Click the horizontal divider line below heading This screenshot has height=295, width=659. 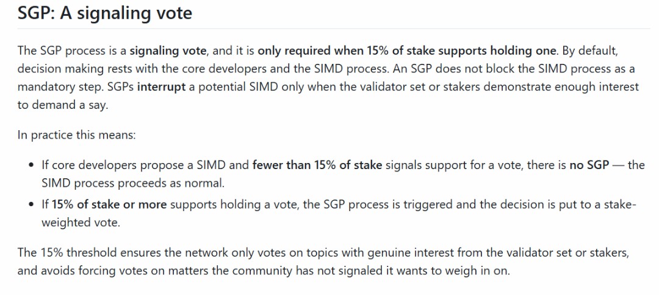pos(334,29)
